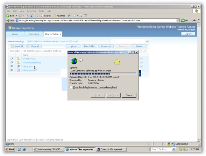Open the Back button history dropdown arrow
This screenshot has height=156, width=206.
16,16
